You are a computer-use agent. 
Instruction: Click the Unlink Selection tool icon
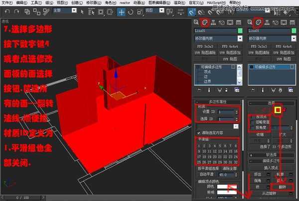36,12
